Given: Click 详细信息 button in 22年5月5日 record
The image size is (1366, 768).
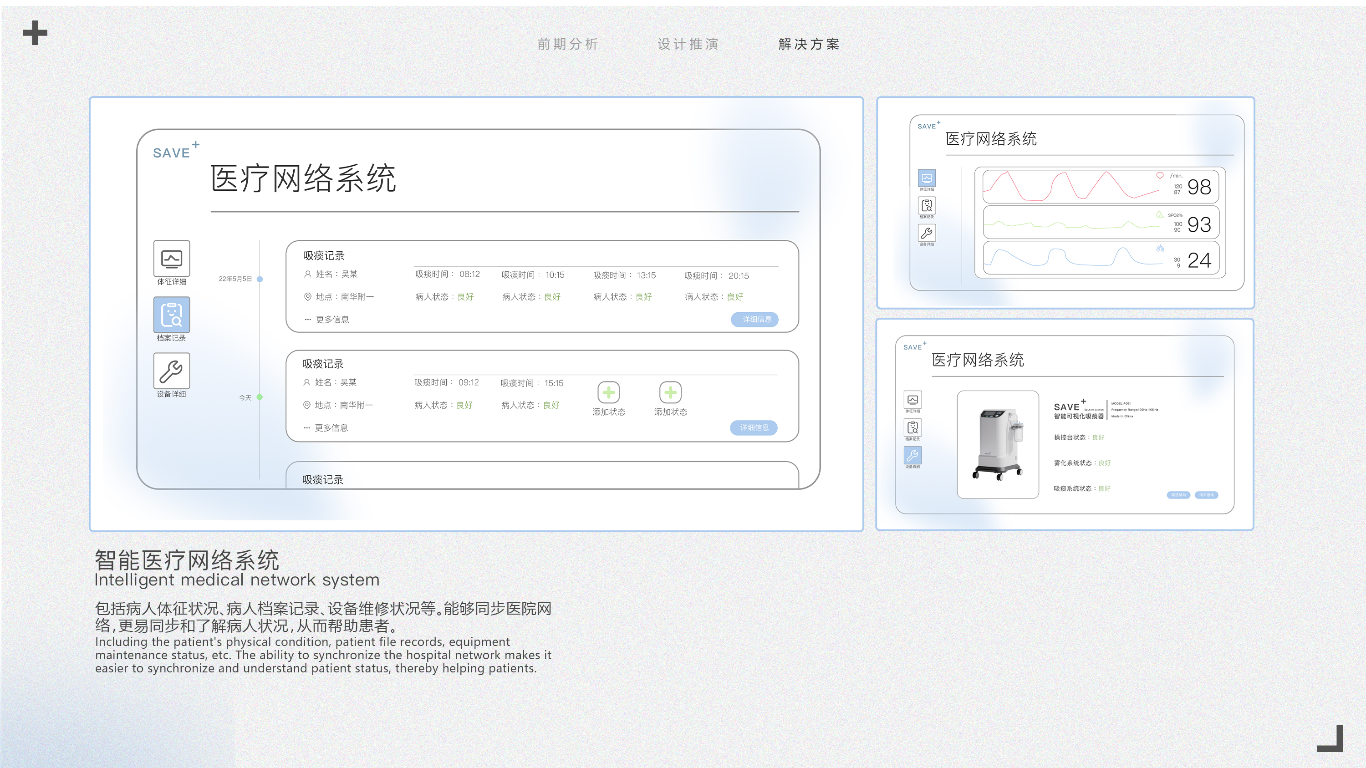Looking at the screenshot, I should [x=754, y=319].
